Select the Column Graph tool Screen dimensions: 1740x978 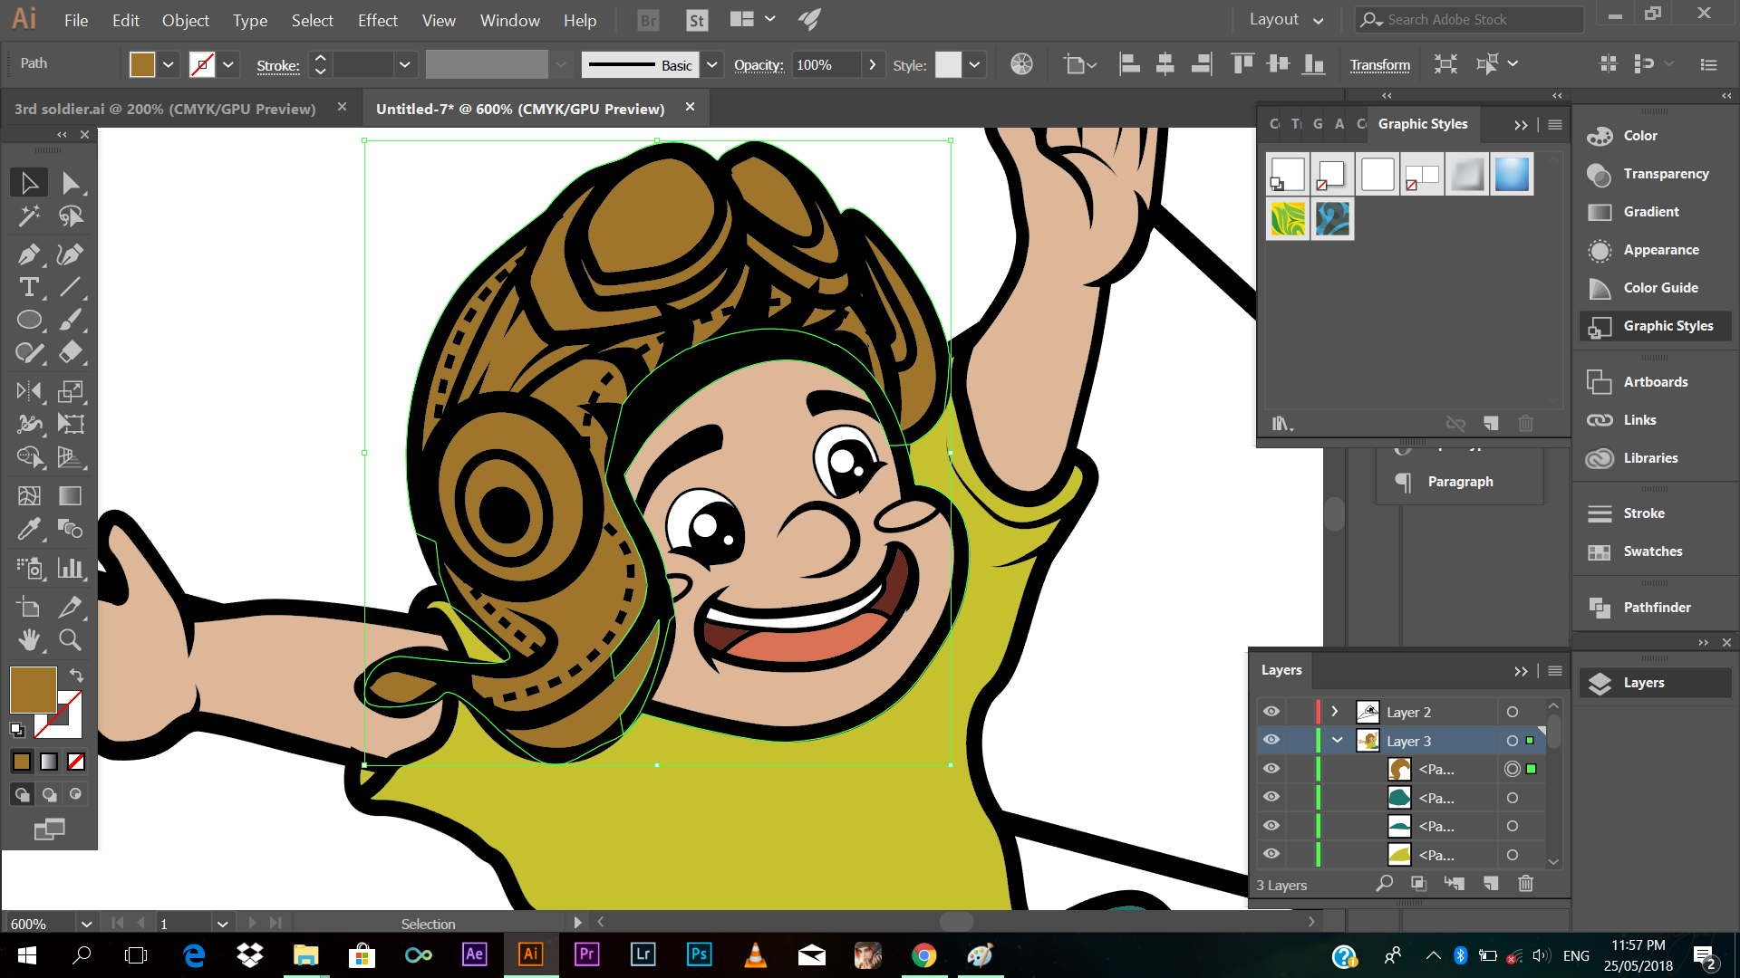click(71, 568)
